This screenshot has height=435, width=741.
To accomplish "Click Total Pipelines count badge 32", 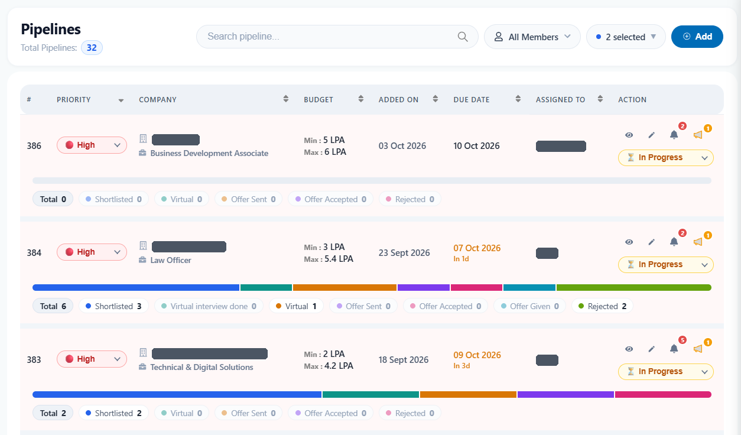I will [92, 48].
